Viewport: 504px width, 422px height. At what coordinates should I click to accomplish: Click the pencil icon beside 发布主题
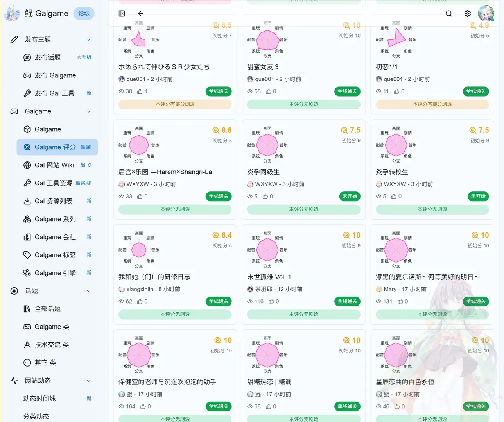pyautogui.click(x=14, y=39)
